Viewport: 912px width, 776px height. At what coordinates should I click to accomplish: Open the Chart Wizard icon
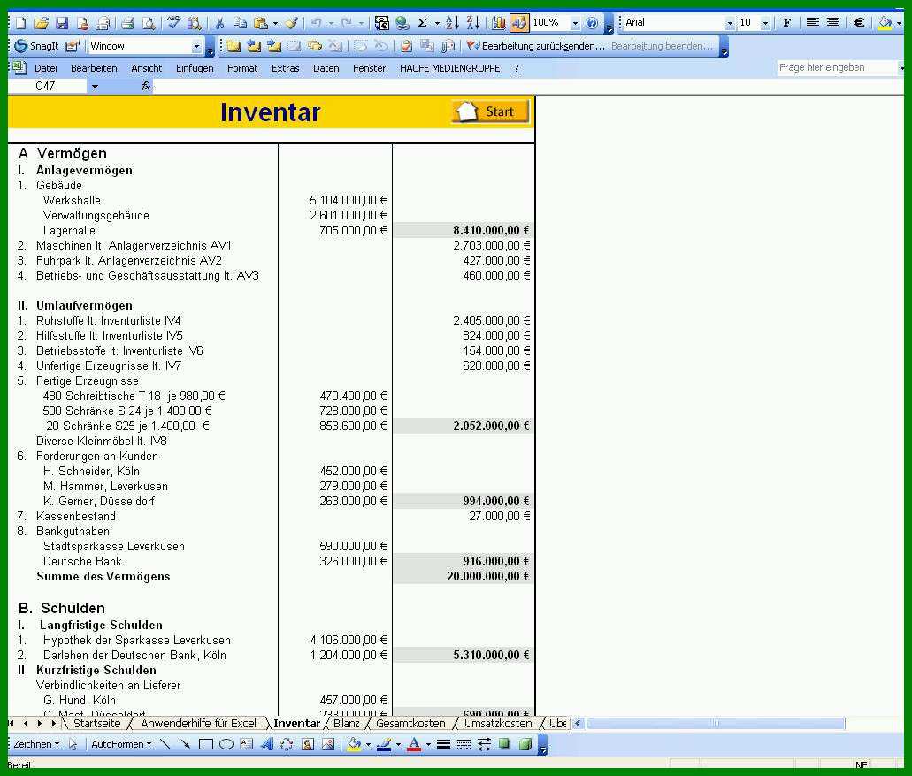pos(498,23)
